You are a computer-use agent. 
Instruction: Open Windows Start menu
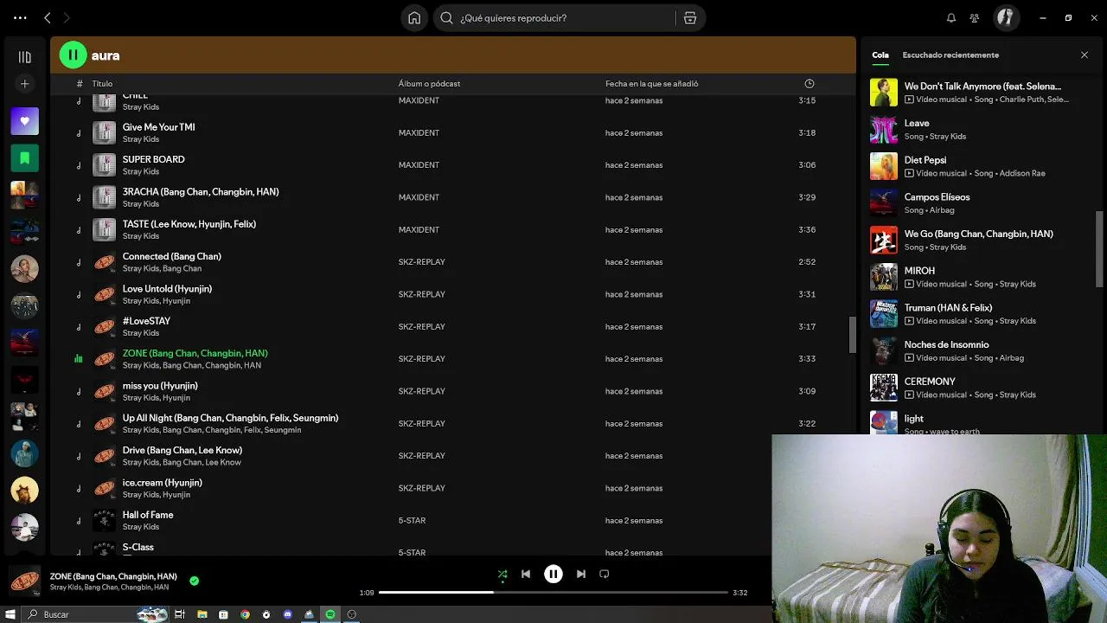point(10,614)
